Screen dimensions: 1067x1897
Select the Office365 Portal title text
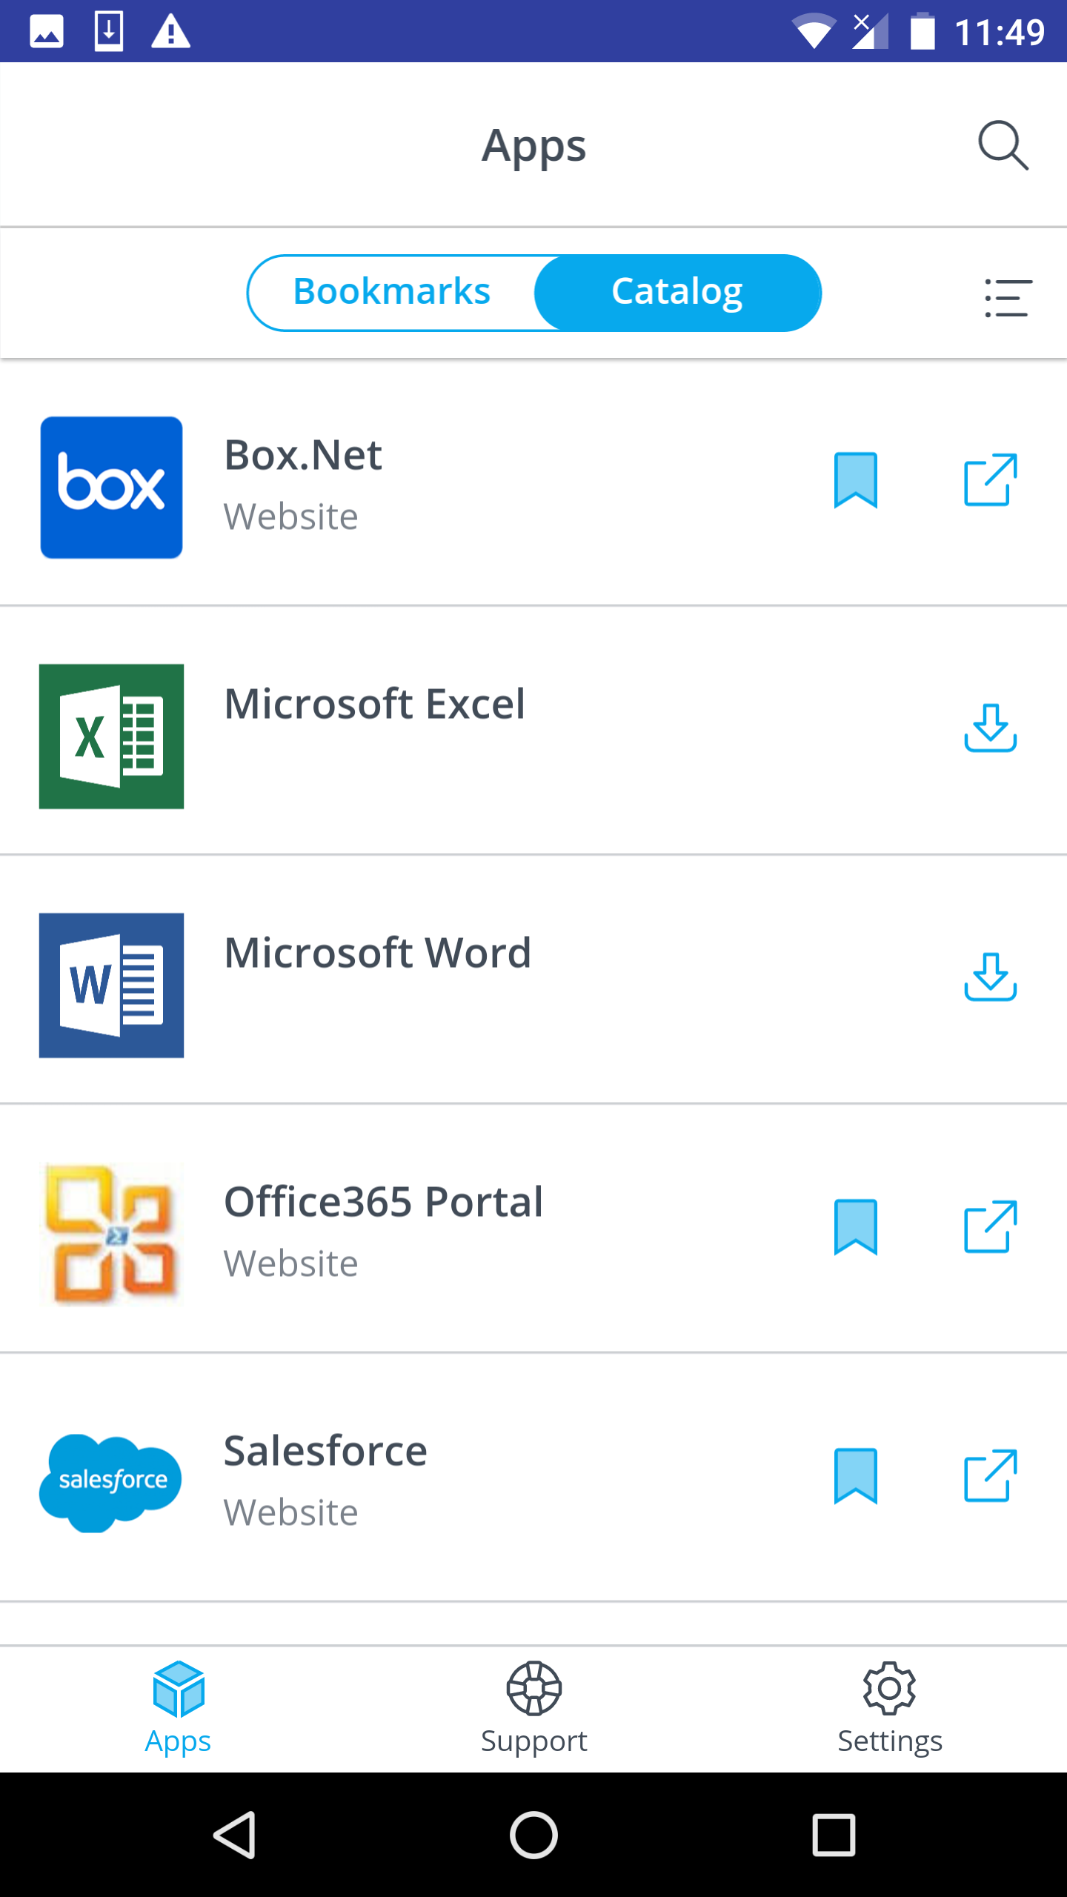[x=384, y=1202]
